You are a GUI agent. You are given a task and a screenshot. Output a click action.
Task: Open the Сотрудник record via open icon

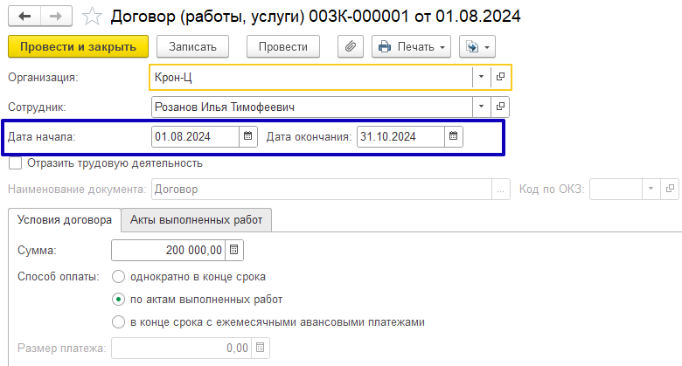coord(501,107)
